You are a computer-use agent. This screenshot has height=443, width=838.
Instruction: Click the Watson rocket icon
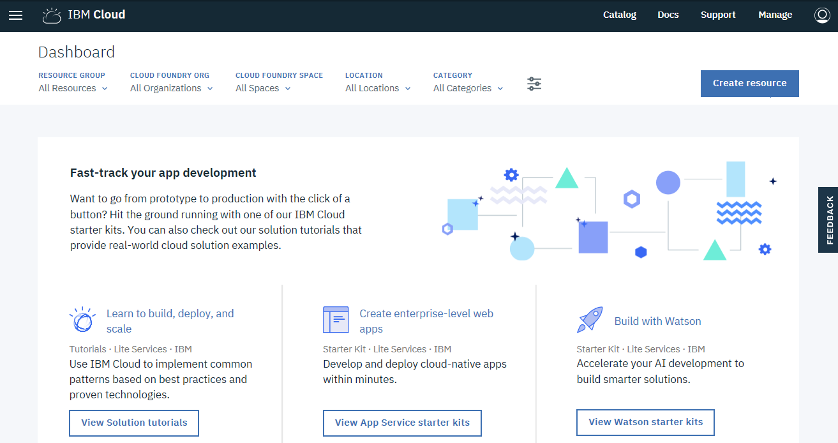pos(590,320)
